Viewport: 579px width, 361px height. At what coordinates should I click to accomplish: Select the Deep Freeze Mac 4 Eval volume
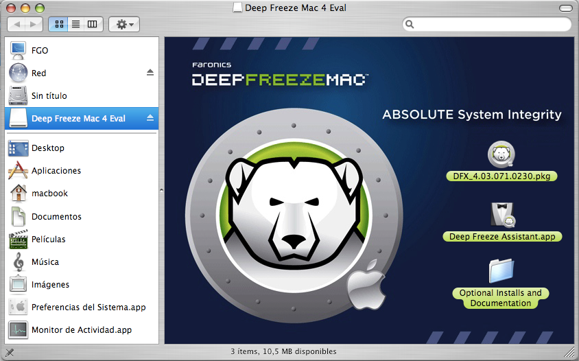(x=82, y=118)
